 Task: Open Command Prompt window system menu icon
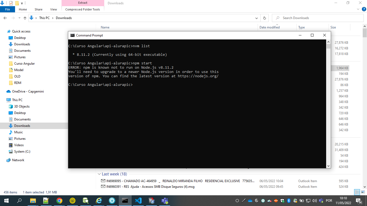click(72, 35)
